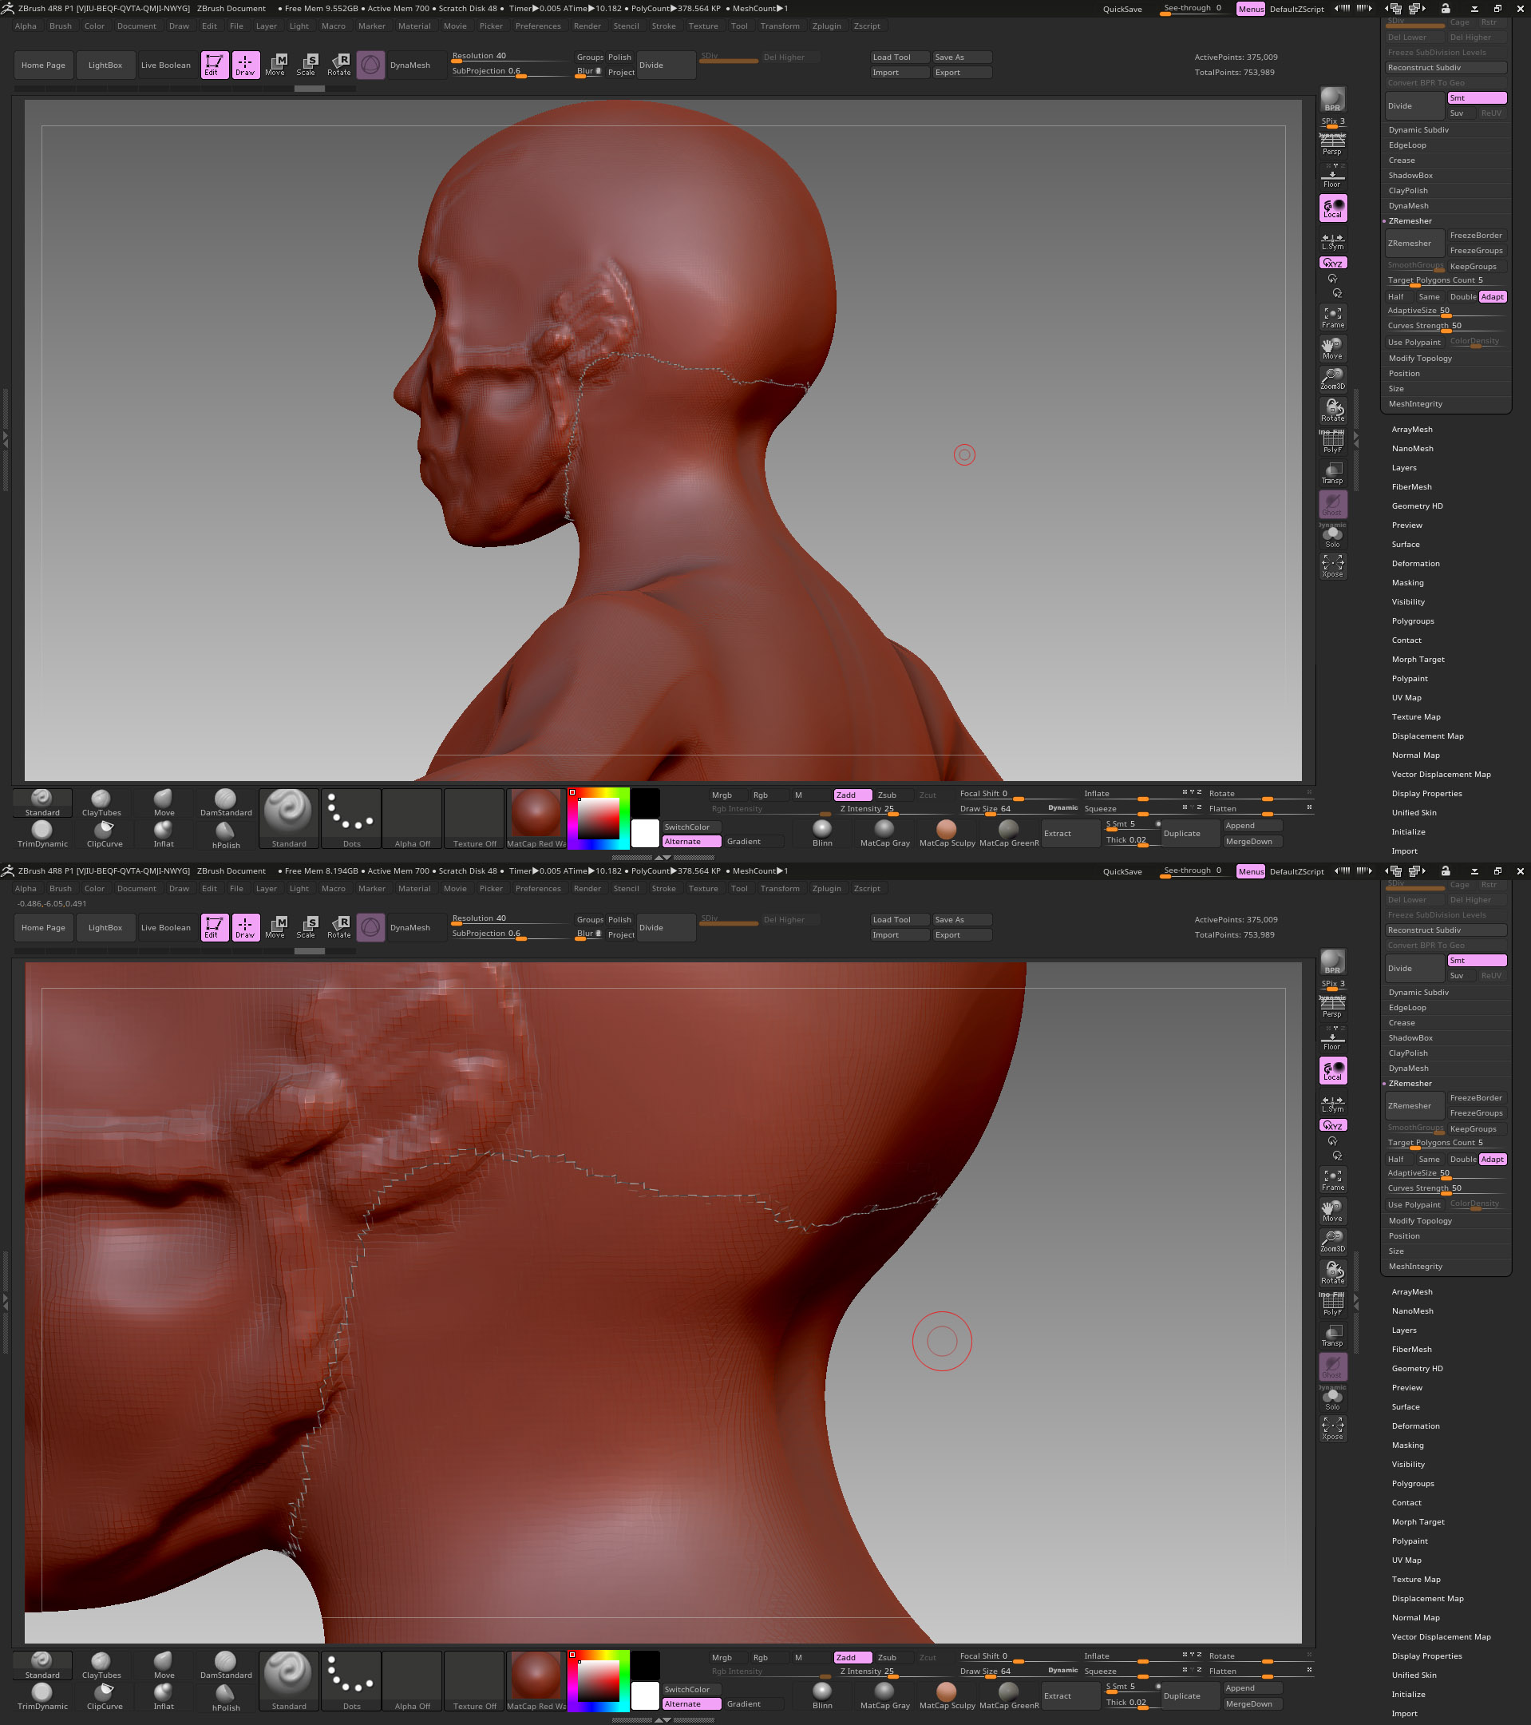Click LightBox button in top window

[x=105, y=65]
